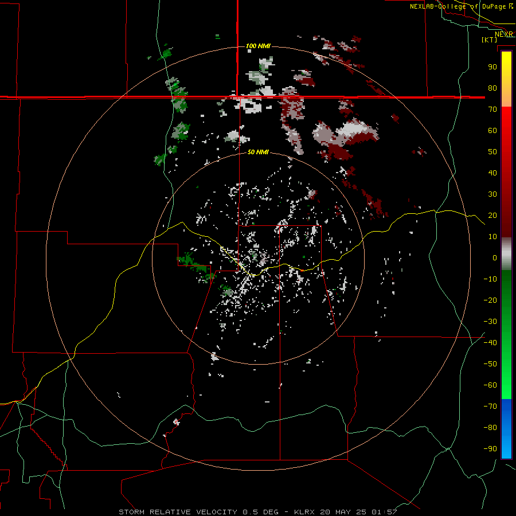Screen dimensions: 516x516
Task: Click the -70 value on velocity scale
Action: pos(490,406)
